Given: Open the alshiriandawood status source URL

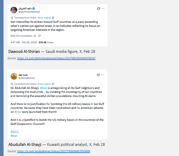Looking at the screenshot, I should click(56, 58).
